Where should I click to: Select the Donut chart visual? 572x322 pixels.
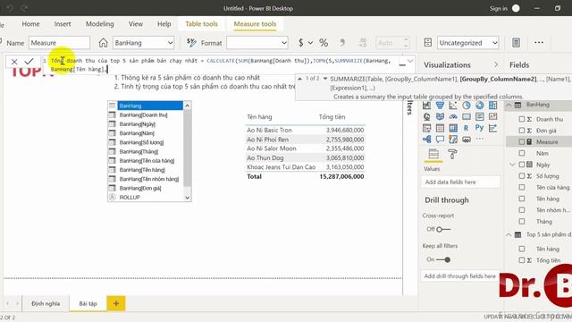tap(479, 106)
